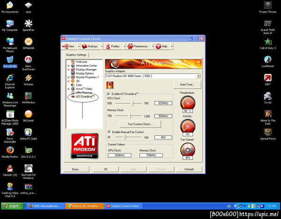This screenshot has width=281, height=219.
Task: Open Call of Duty 4 icon
Action: pyautogui.click(x=268, y=43)
